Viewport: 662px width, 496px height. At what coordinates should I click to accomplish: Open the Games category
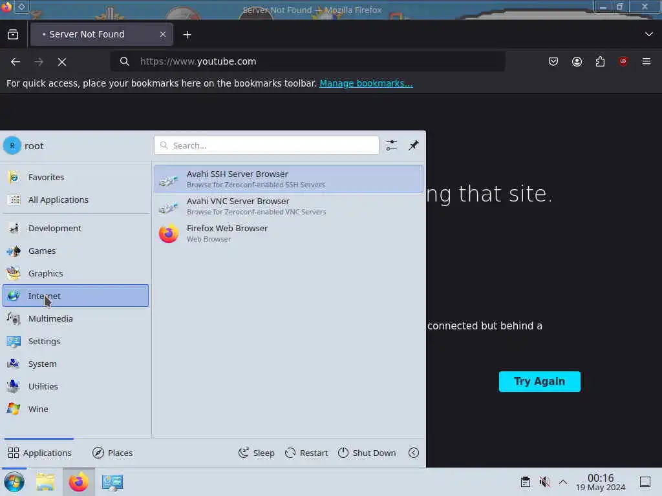click(x=76, y=251)
